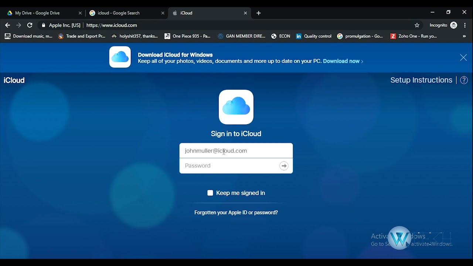Screen dimensions: 473x266
Task: Click the iCloud cloud icon in the banner
Action: [x=120, y=57]
